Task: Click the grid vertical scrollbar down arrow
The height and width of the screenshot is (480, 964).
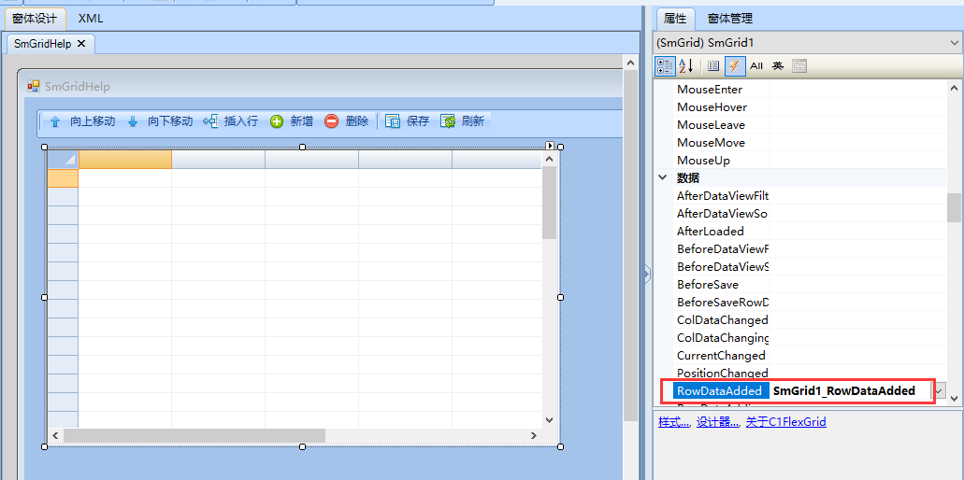Action: [x=550, y=419]
